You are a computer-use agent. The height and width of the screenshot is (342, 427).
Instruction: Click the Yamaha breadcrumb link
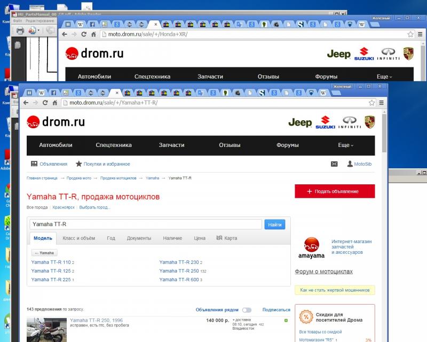point(152,178)
